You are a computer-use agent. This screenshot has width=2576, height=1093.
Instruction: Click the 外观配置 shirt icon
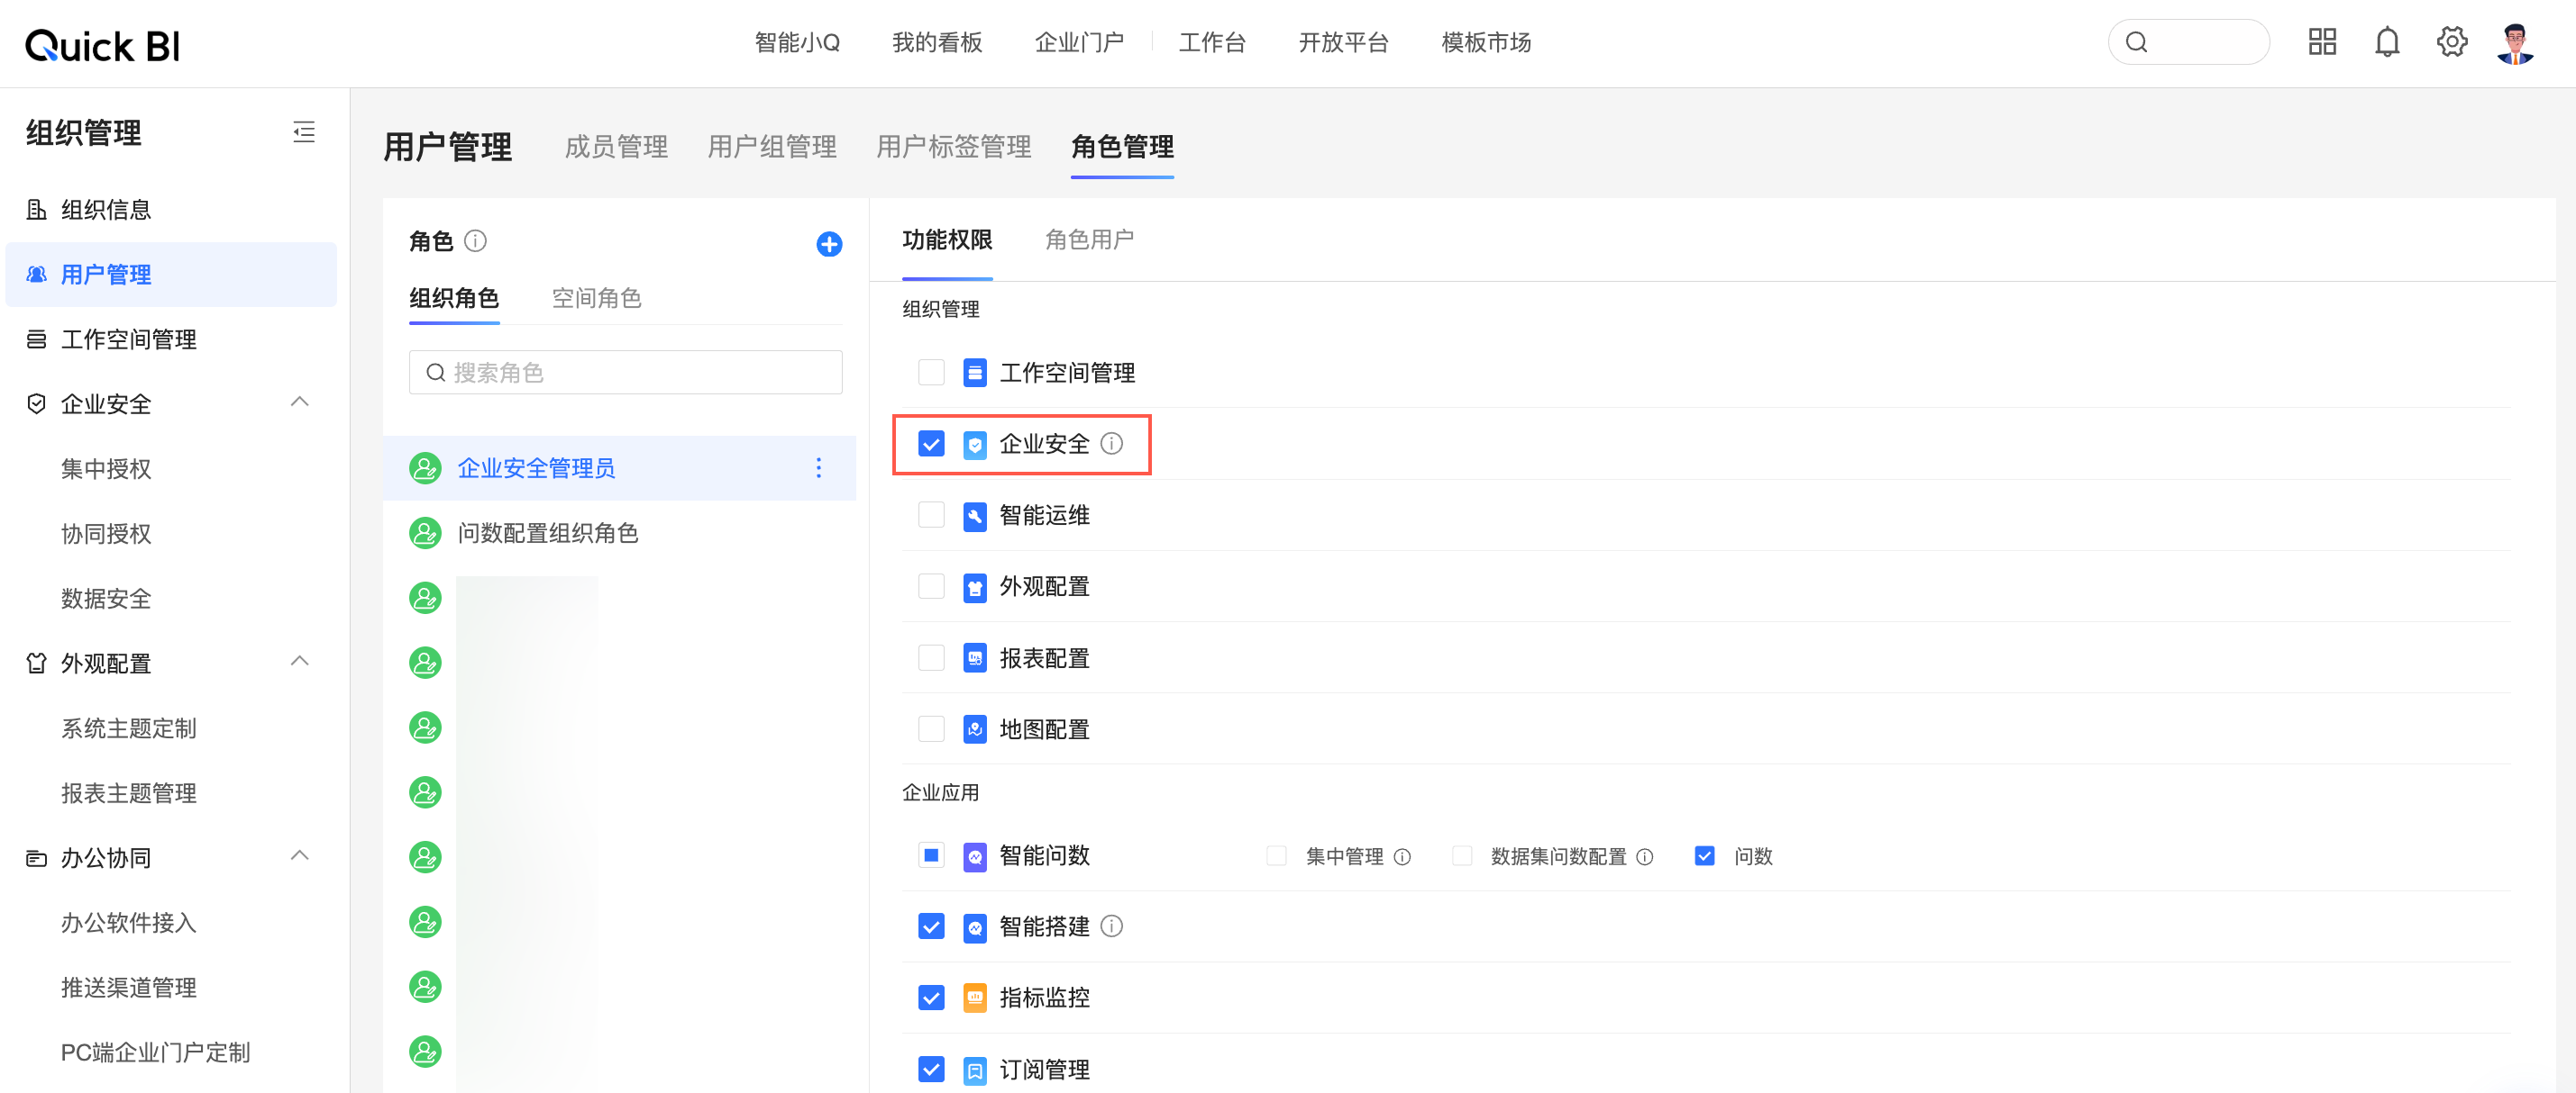(x=975, y=586)
